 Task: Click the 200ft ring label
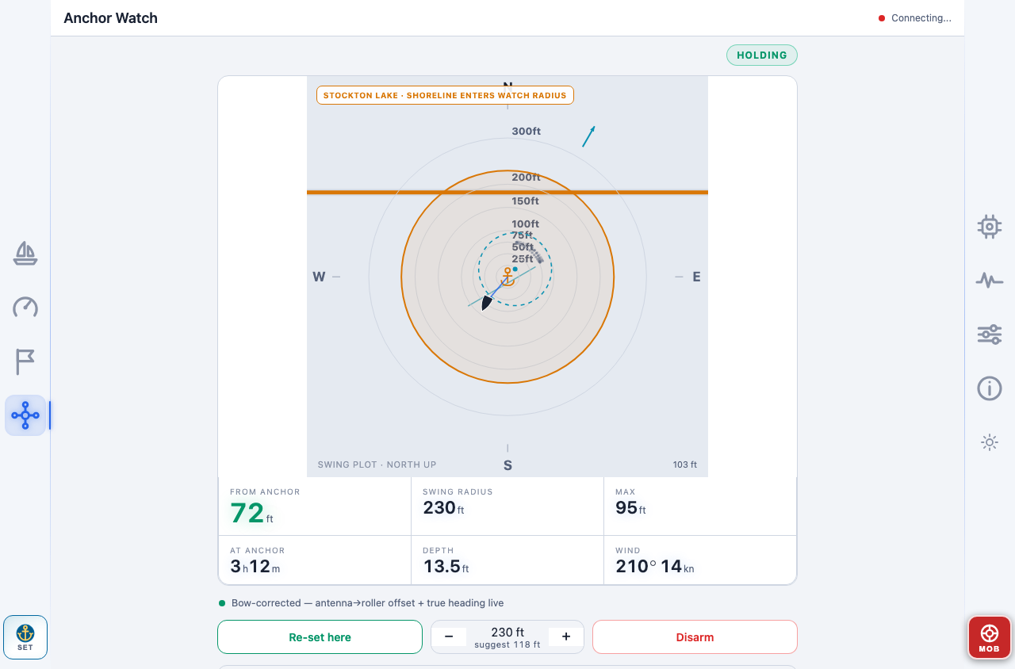tap(526, 178)
